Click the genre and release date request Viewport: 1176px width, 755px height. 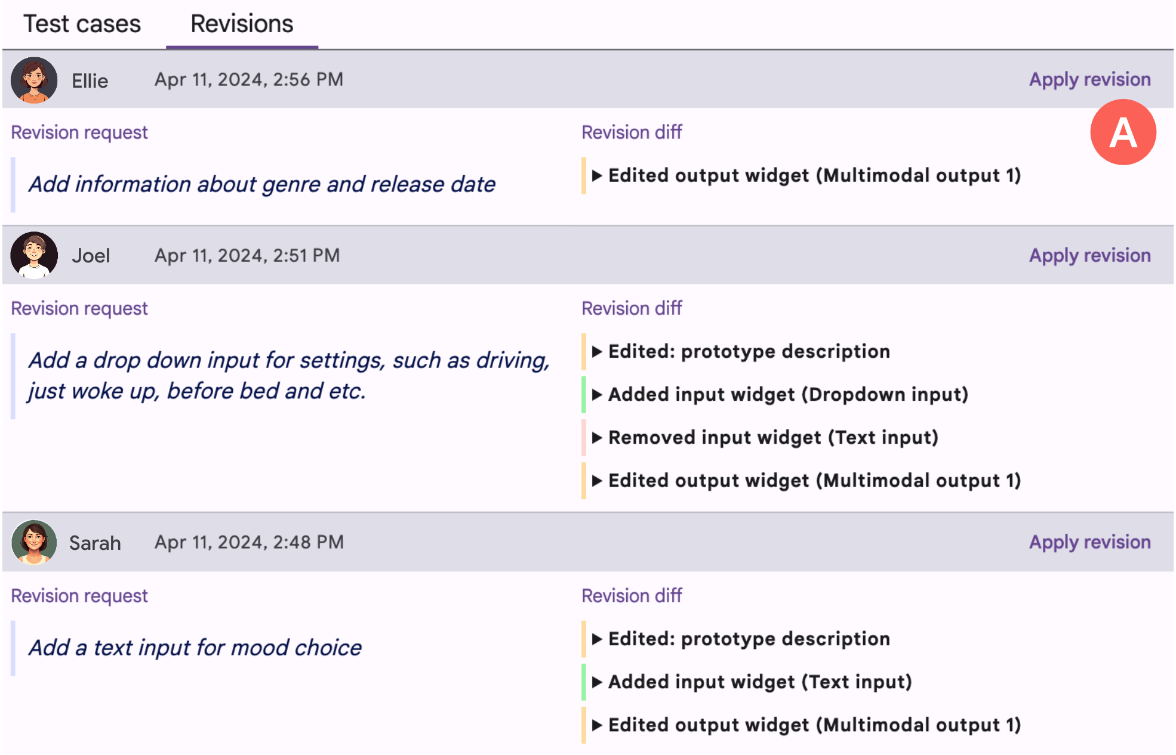[262, 184]
